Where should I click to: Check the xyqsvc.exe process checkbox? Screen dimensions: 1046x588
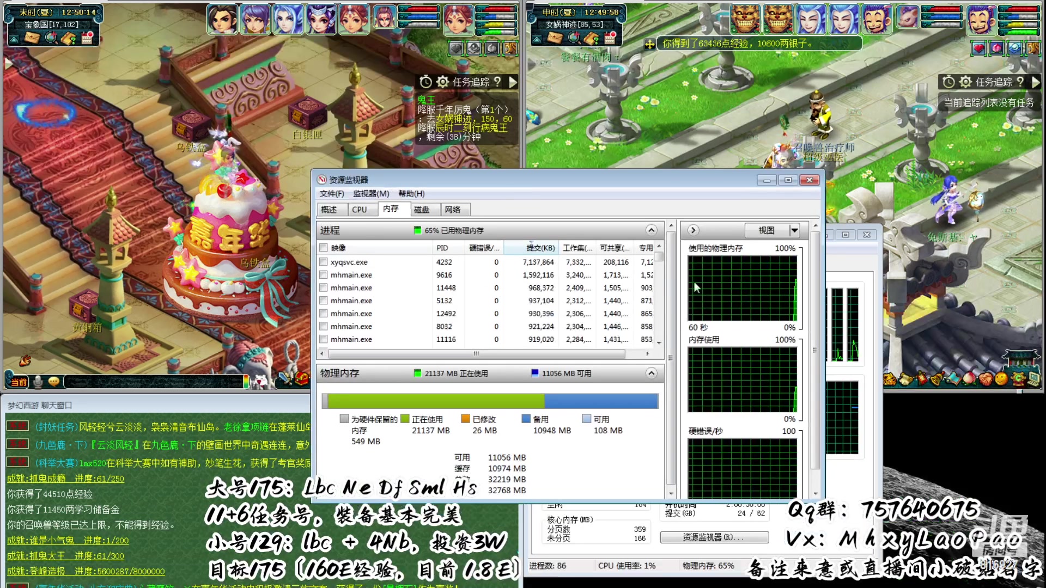[x=324, y=262]
